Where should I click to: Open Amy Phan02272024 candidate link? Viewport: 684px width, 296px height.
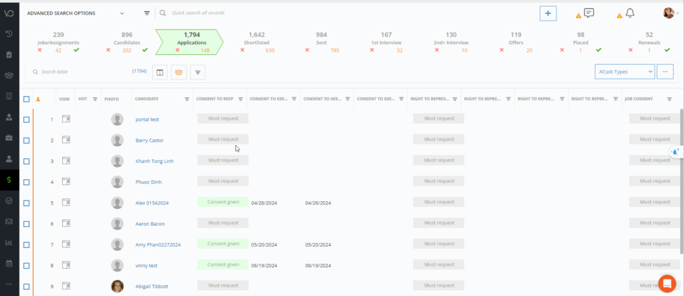158,245
